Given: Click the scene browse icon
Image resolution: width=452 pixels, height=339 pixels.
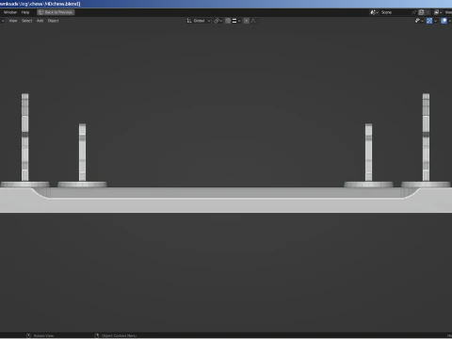Looking at the screenshot, I should [374, 12].
